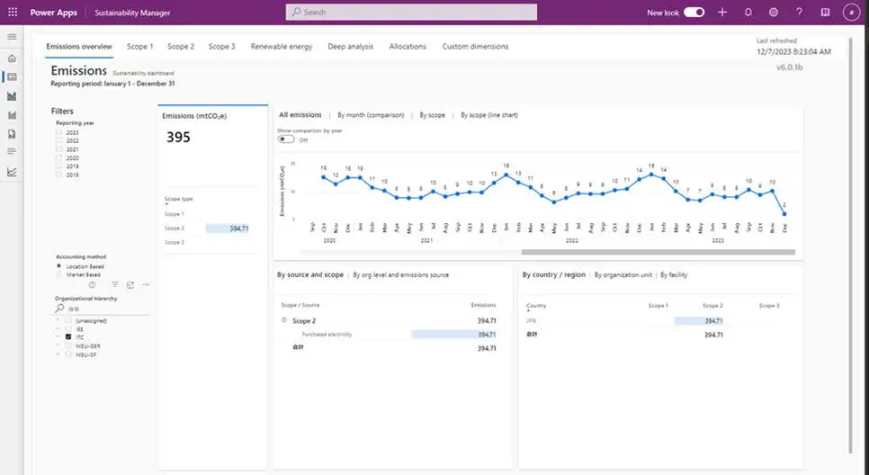This screenshot has width=869, height=475.
Task: Click the chart's horizontal scrollbar
Action: (657, 252)
